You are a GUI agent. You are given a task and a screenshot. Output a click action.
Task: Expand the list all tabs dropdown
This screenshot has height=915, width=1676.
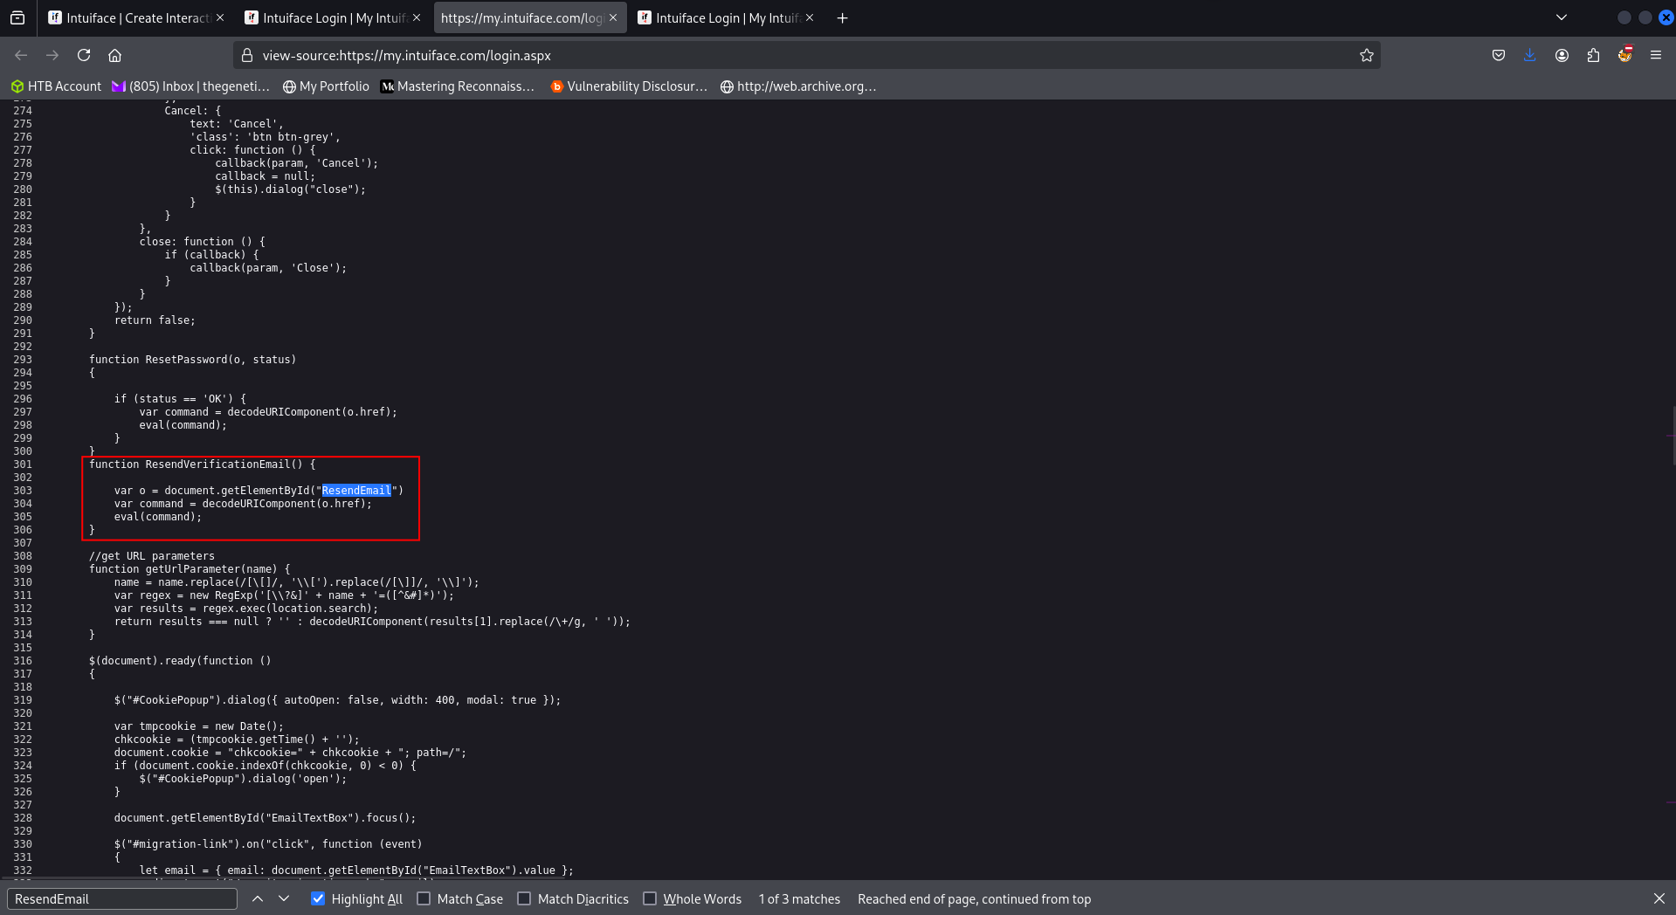1562,17
